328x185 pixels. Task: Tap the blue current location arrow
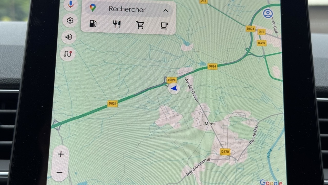(x=174, y=89)
